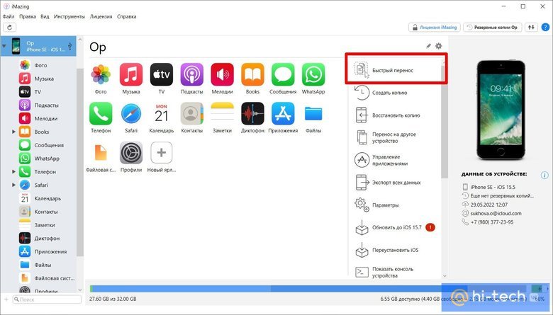Collapse the Op device tree
The height and width of the screenshot is (315, 553).
[4, 46]
